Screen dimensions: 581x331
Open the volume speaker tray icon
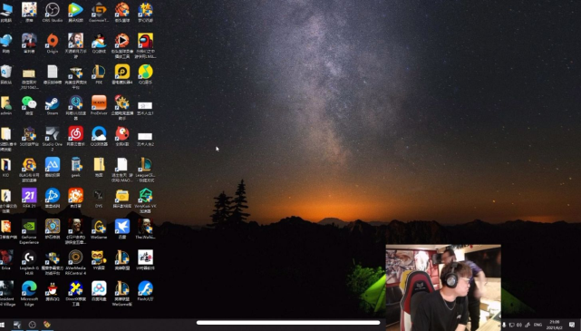(519, 325)
